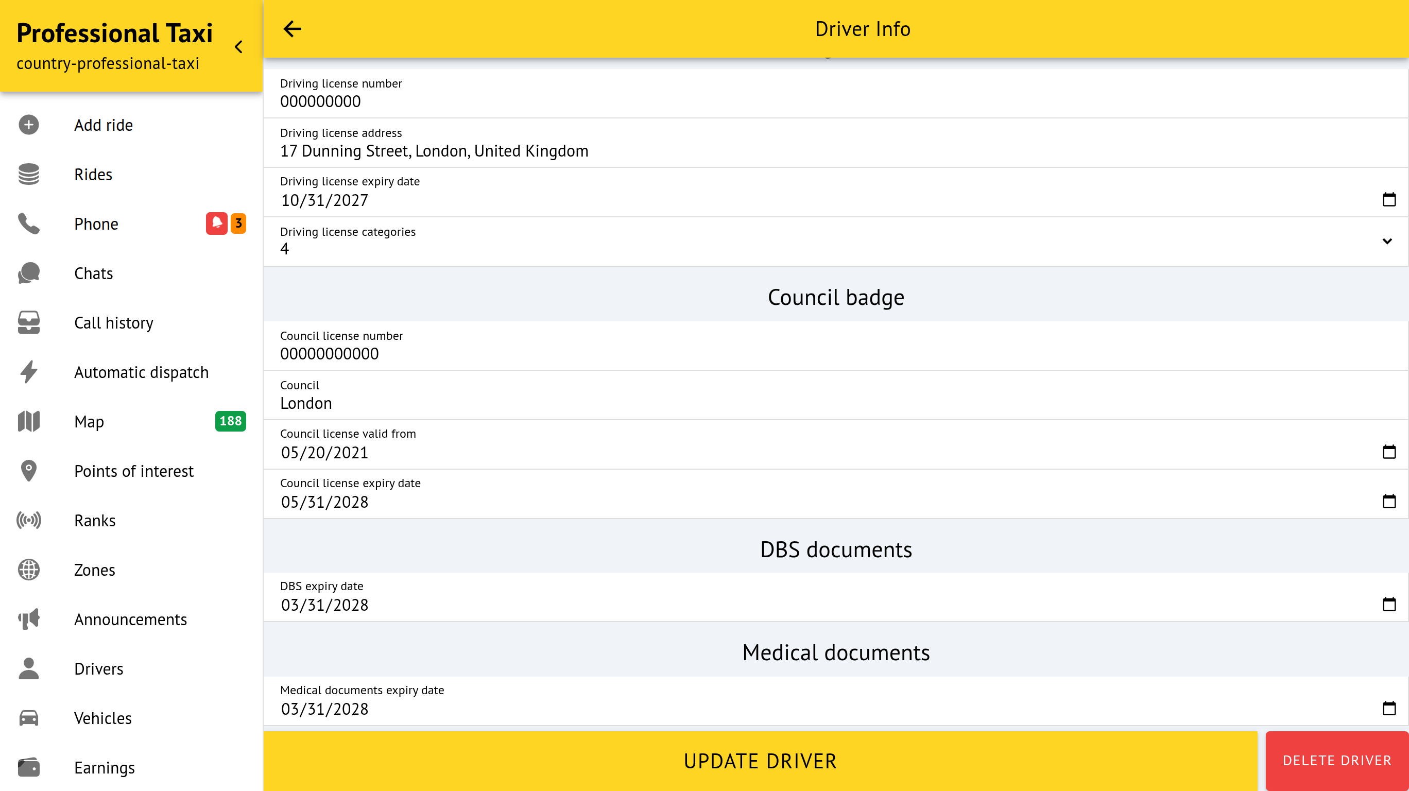Open the Rides menu item
Viewport: 1409px width, 791px height.
[93, 175]
